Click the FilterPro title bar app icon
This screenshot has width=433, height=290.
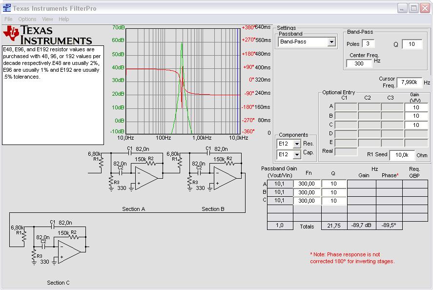7,8
